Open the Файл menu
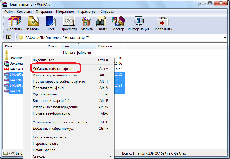This screenshot has width=230, height=159. tap(8, 12)
